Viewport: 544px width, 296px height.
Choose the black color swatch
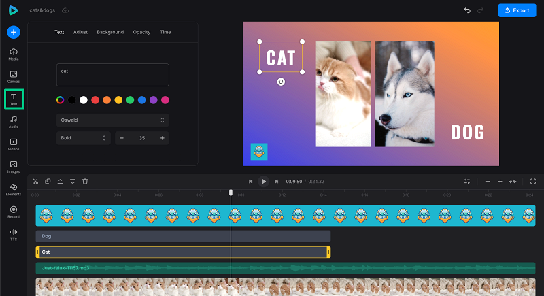point(72,100)
